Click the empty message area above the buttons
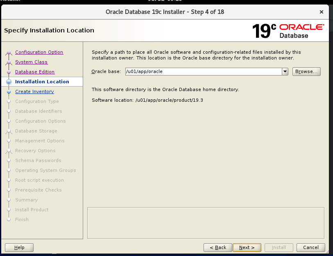Image resolution: width=333 pixels, height=256 pixels. pos(206,223)
